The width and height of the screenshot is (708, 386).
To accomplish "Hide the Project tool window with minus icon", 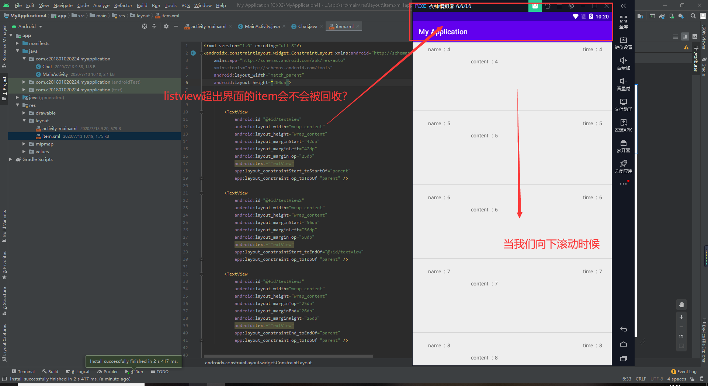I will tap(176, 26).
